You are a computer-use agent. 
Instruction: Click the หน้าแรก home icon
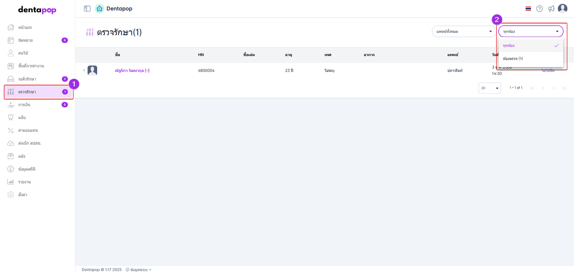(x=11, y=27)
